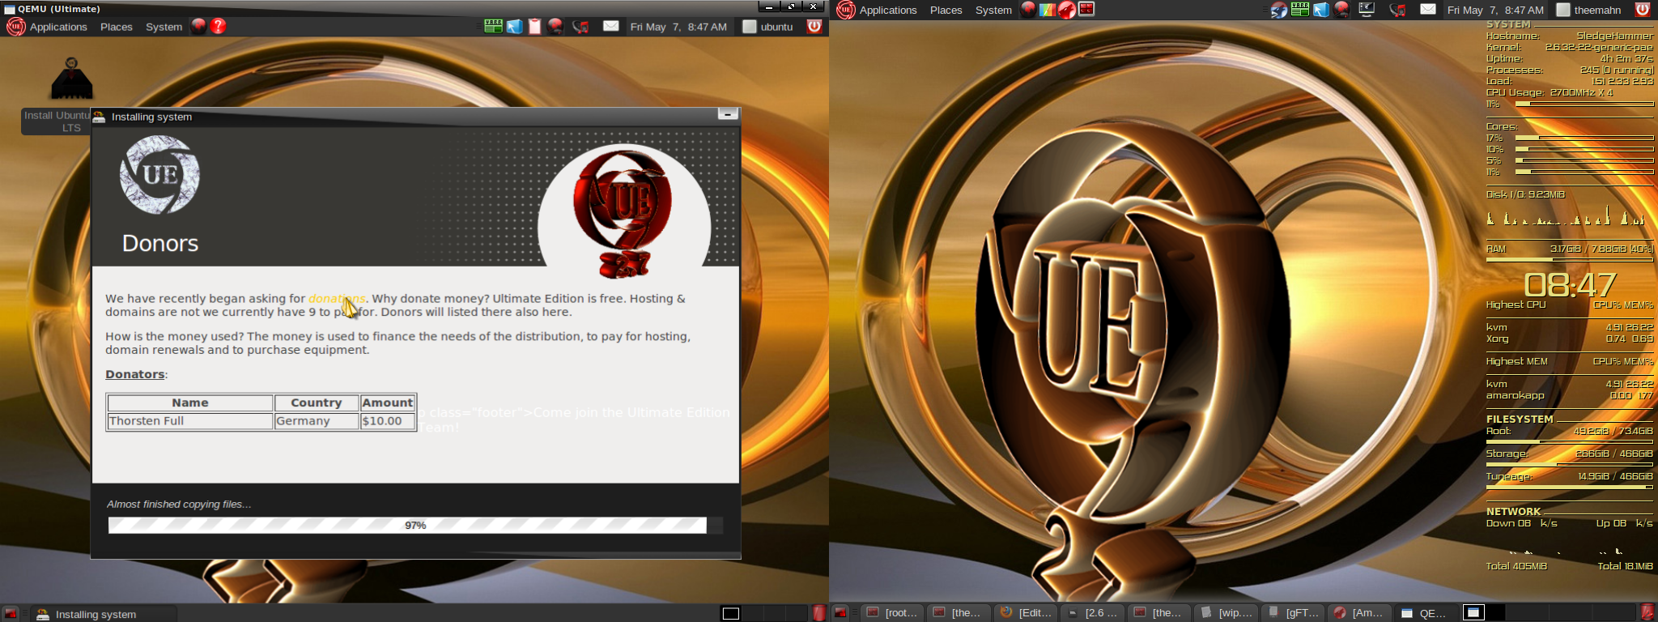
Task: Click Amount column header in donors table
Action: tap(388, 403)
